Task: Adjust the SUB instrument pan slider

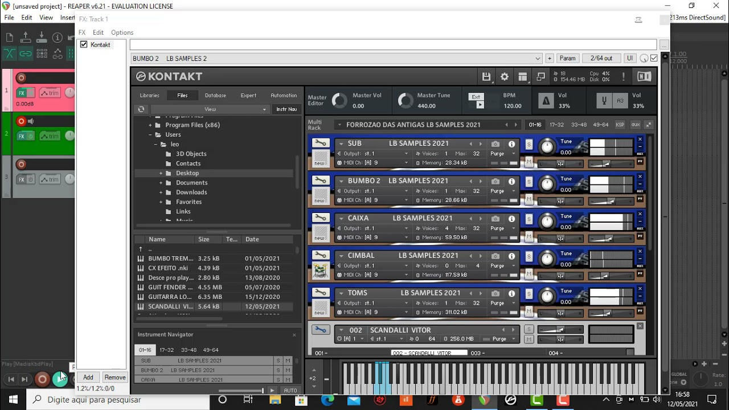Action: point(560,164)
